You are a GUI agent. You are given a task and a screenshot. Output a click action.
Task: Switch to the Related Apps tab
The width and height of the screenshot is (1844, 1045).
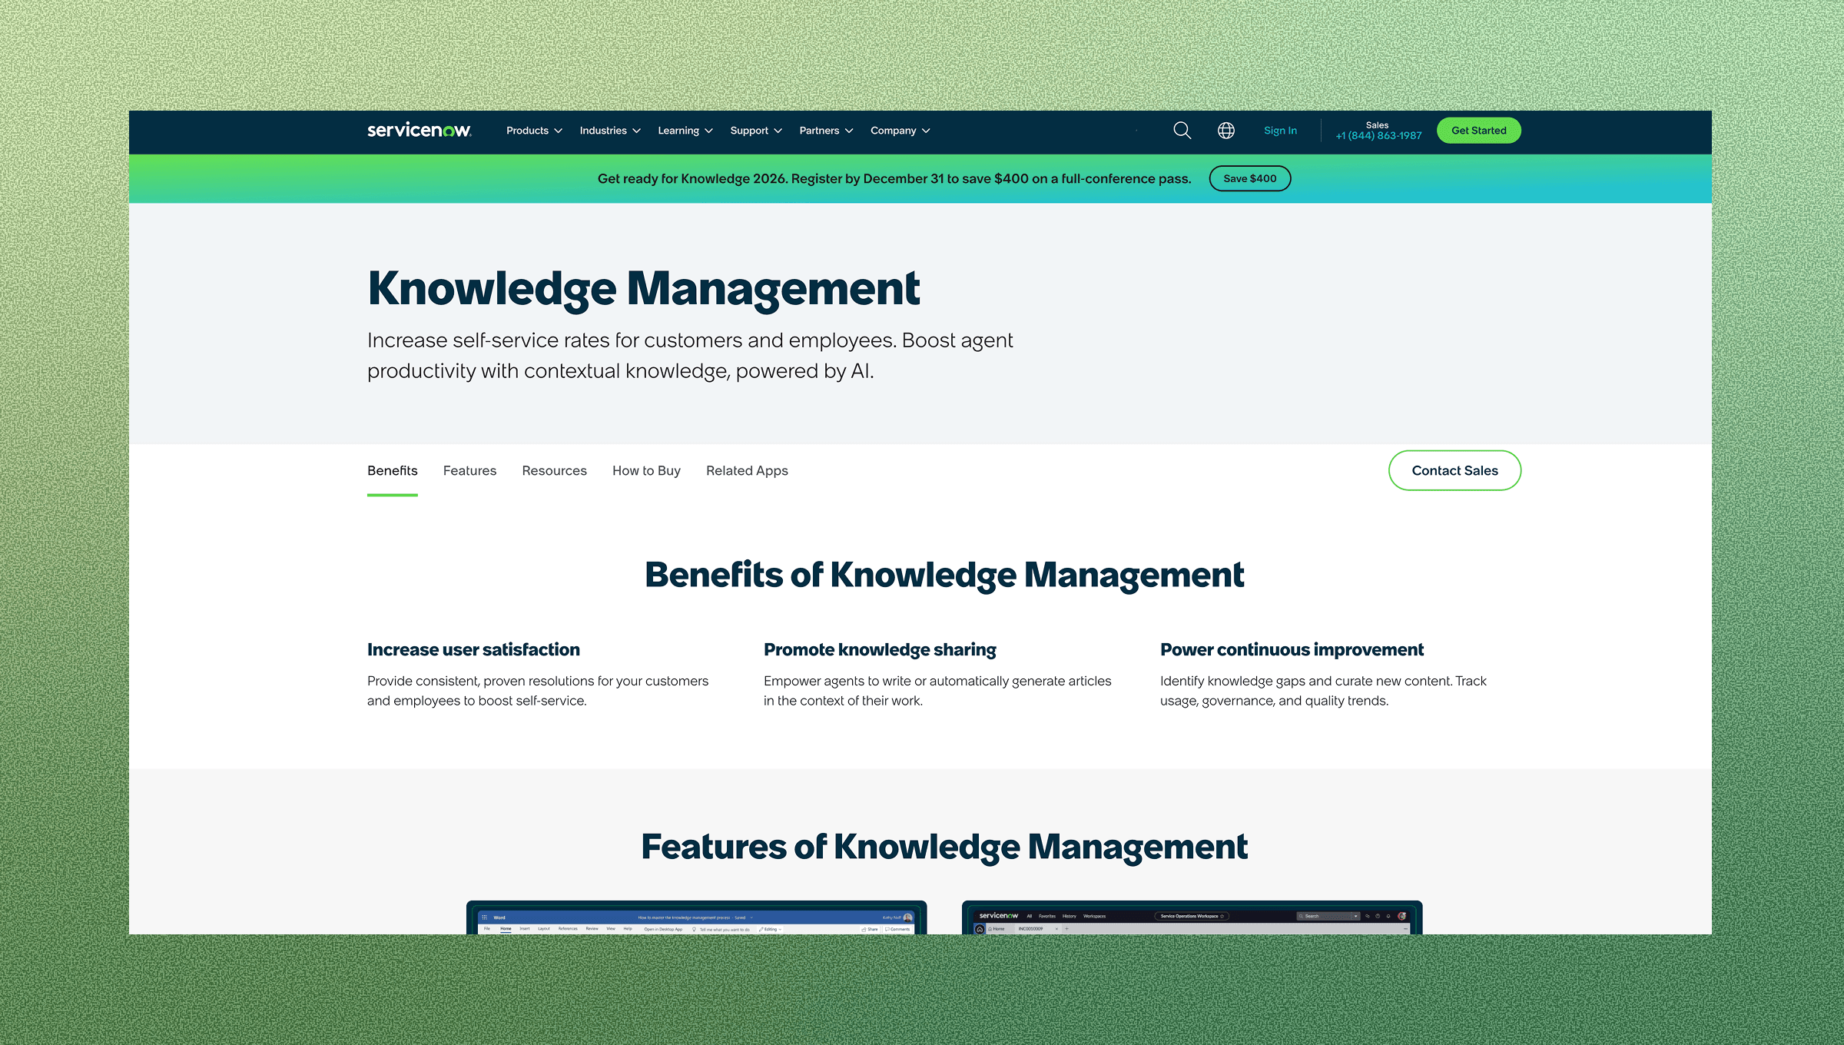click(x=747, y=470)
